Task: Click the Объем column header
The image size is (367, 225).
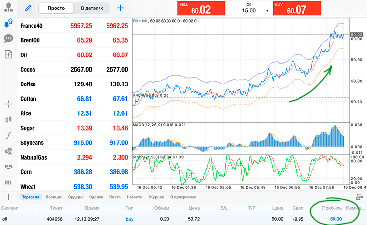Action: [162, 208]
